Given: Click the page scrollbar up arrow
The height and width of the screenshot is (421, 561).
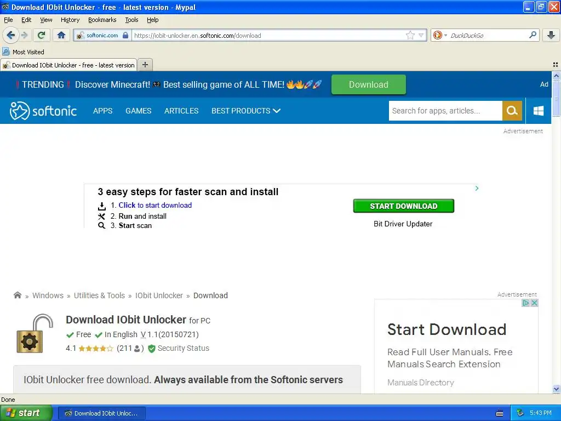Looking at the screenshot, I should 556,76.
